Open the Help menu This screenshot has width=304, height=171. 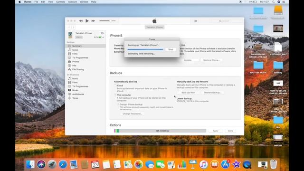click(94, 2)
